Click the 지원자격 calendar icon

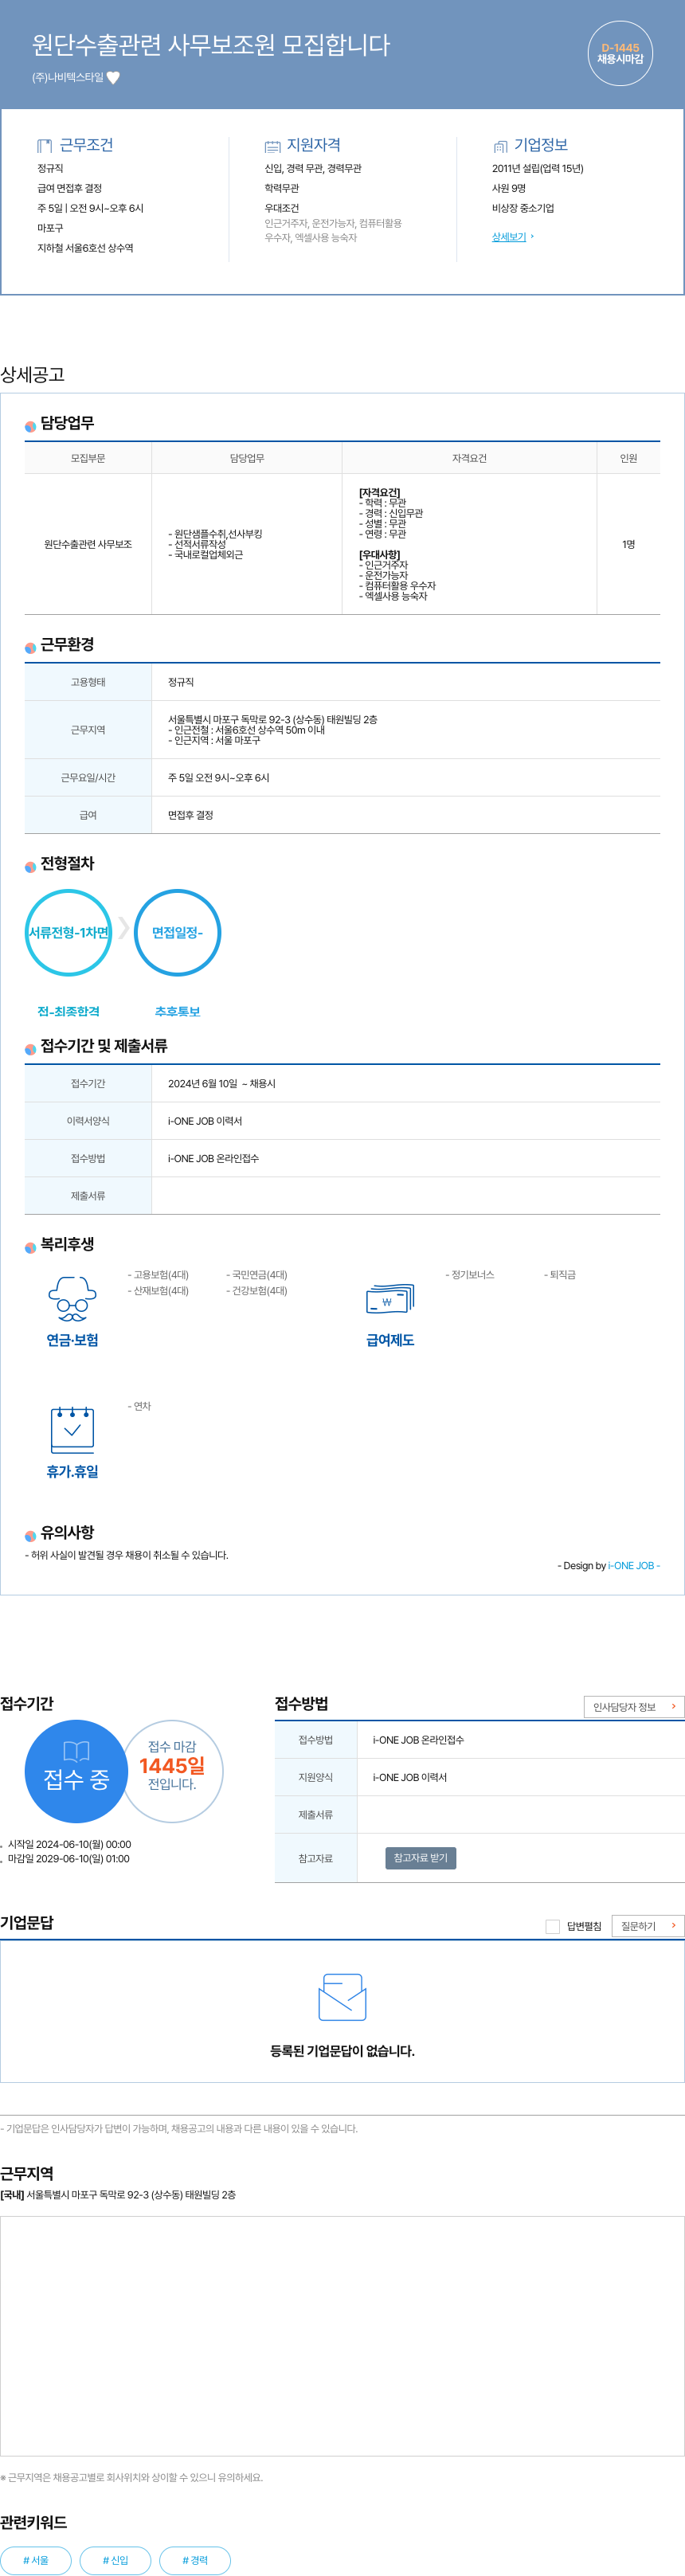(x=272, y=146)
